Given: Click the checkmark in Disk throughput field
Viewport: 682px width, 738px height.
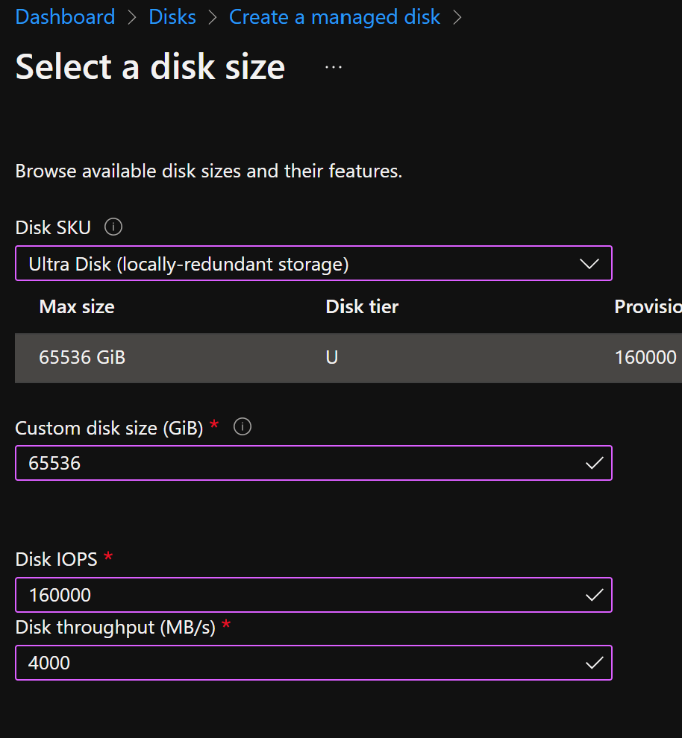Looking at the screenshot, I should pos(594,663).
